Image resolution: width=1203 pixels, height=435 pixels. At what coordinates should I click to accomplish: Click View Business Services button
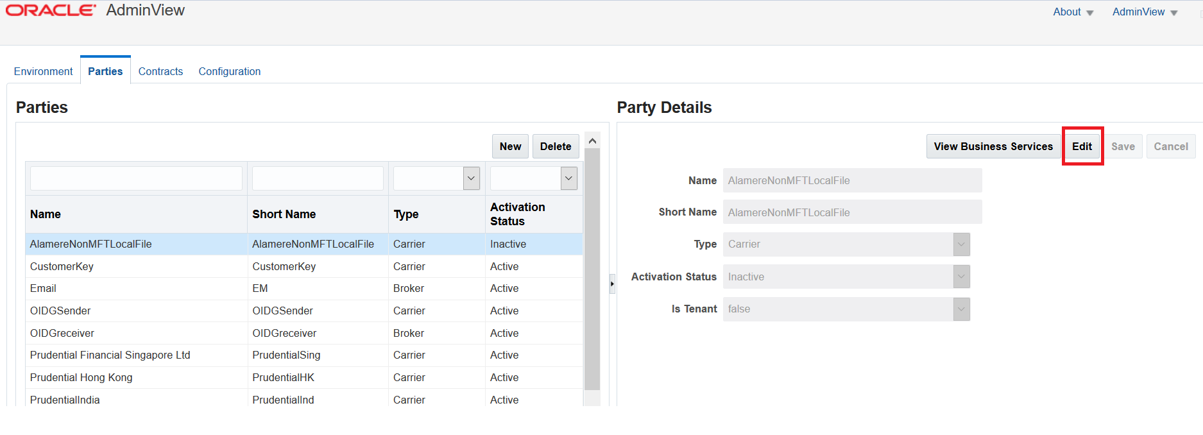tap(993, 146)
